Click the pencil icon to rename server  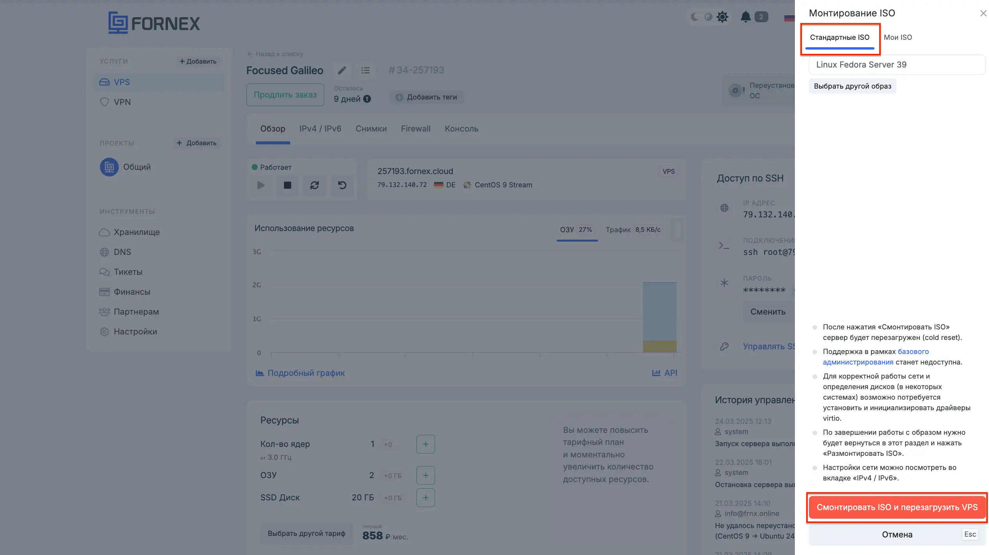342,70
